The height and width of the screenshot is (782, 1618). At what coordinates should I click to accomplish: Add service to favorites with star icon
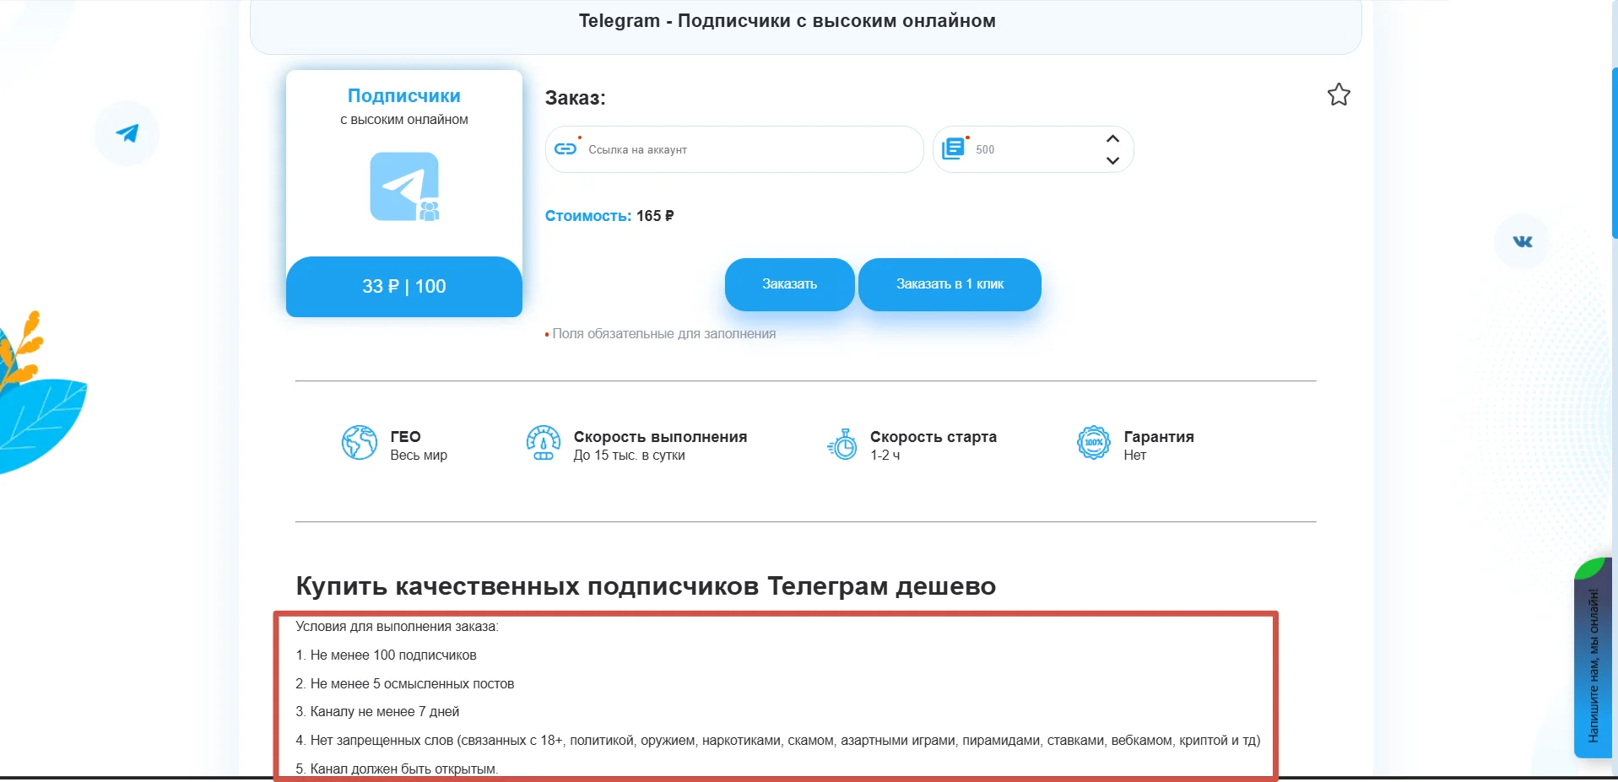coord(1339,94)
